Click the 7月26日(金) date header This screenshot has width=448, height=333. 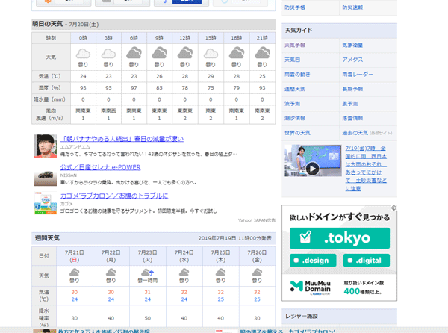point(257,256)
